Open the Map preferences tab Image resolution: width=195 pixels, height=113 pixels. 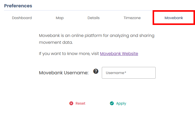coord(60,18)
